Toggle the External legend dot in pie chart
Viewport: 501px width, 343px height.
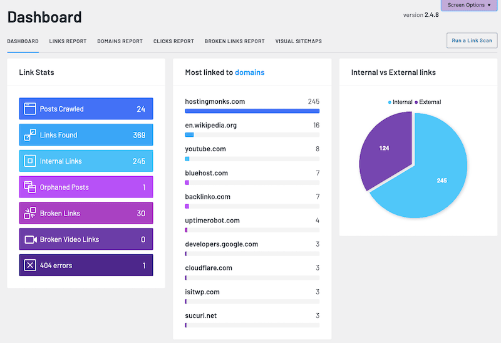416,102
